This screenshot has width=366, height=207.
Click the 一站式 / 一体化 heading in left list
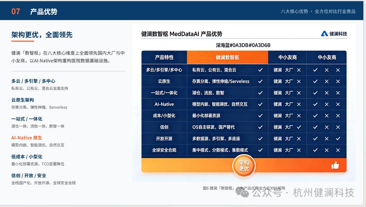pos(27,119)
